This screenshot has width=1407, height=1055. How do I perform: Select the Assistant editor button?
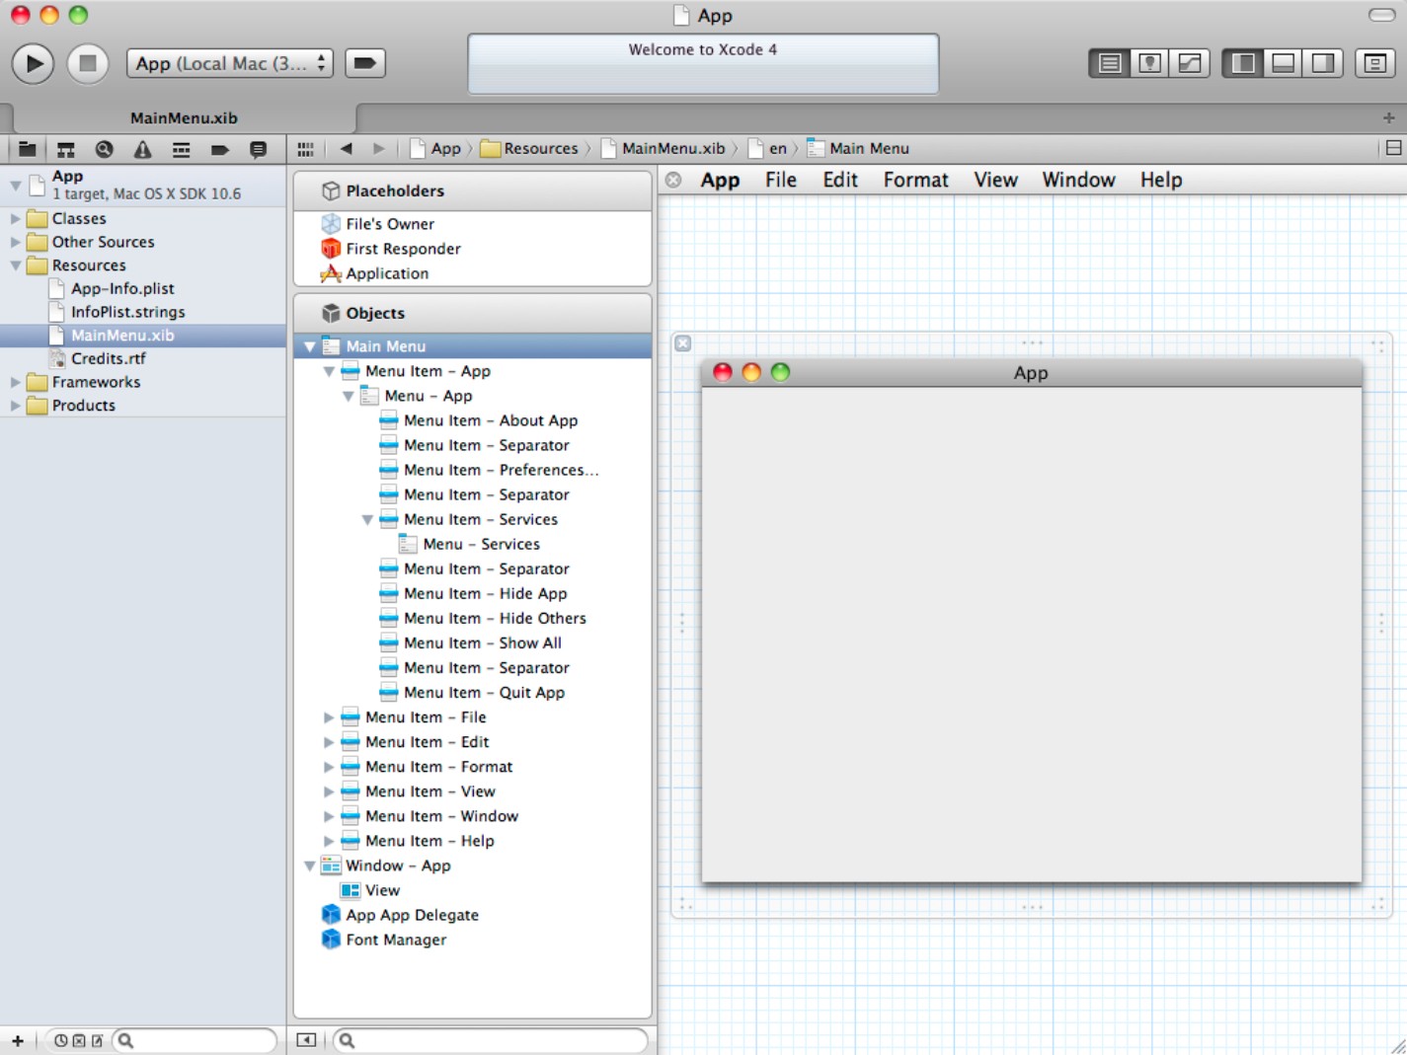click(x=1149, y=63)
